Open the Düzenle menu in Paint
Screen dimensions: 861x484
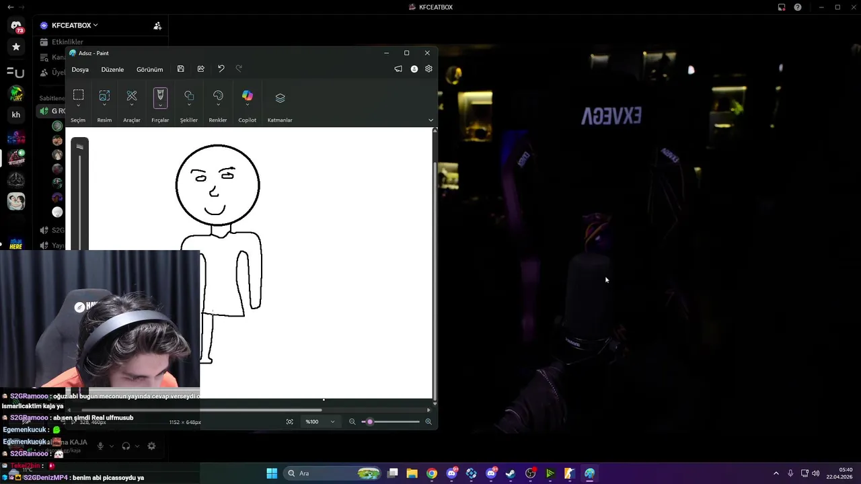112,69
